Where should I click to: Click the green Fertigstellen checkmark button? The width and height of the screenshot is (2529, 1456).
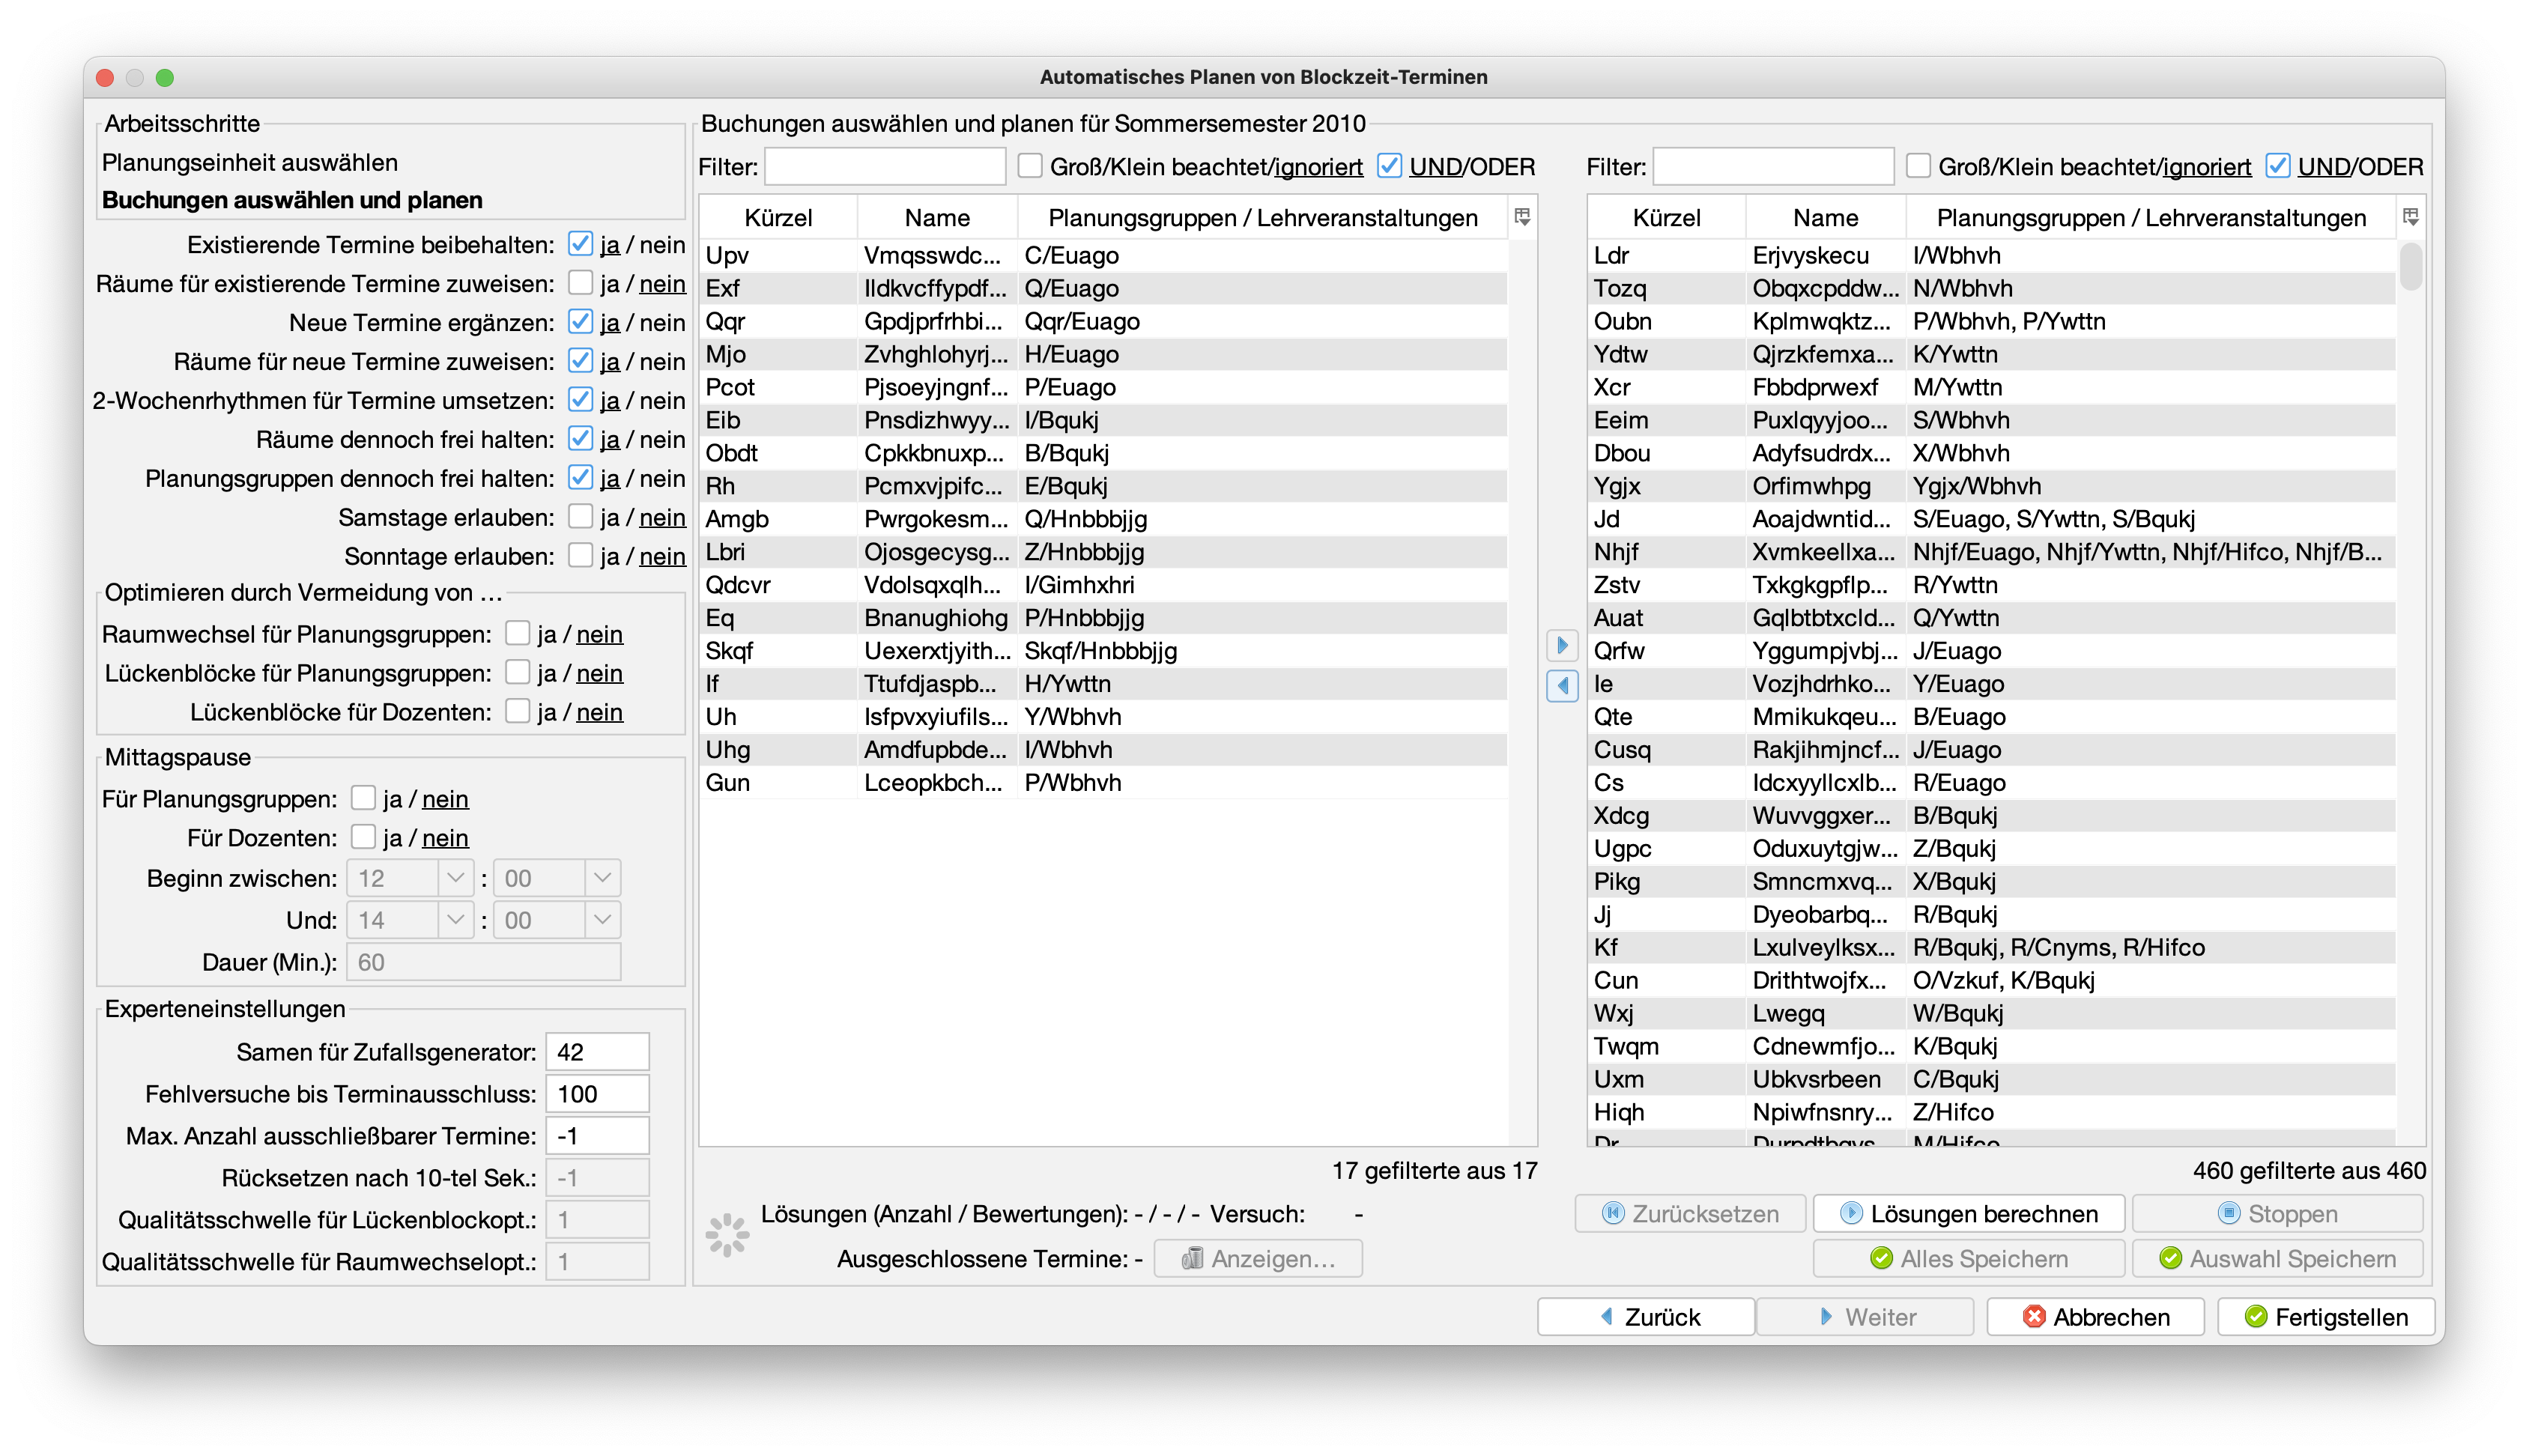[x=2325, y=1317]
